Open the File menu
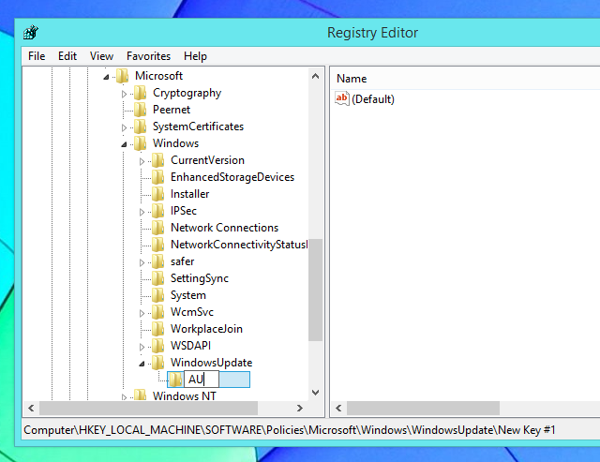 click(x=37, y=56)
